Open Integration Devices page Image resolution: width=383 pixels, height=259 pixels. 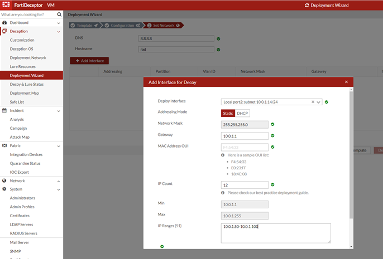[26, 154]
